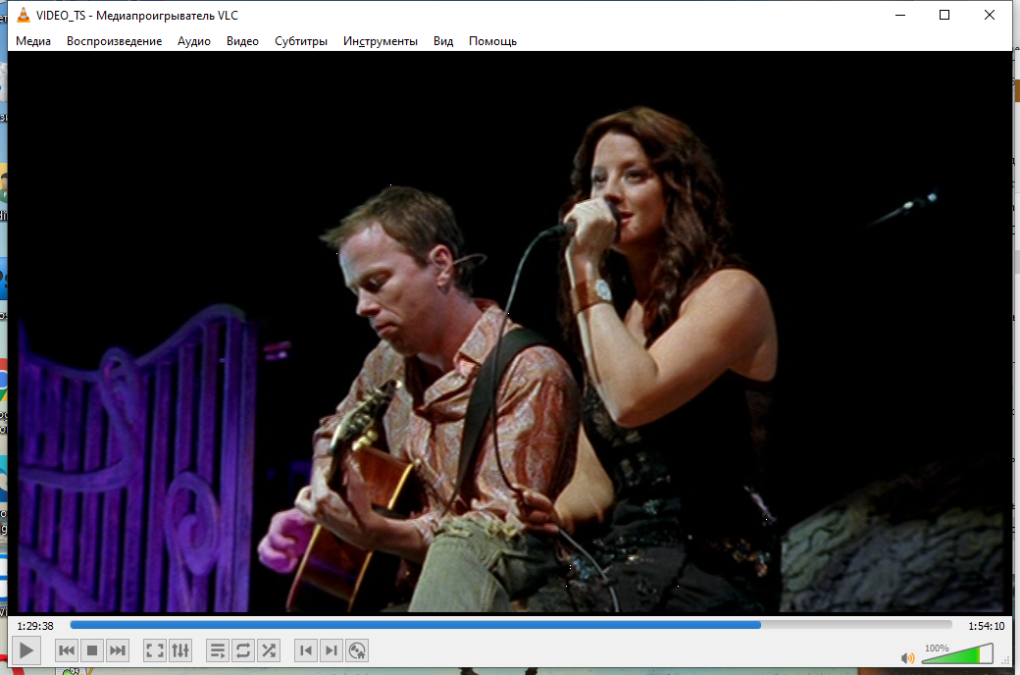Show the playlist view
Image resolution: width=1020 pixels, height=675 pixels.
pos(218,650)
